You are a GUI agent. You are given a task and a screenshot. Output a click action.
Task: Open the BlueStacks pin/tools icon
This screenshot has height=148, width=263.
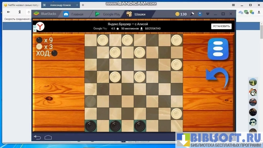pyautogui.click(x=192, y=14)
